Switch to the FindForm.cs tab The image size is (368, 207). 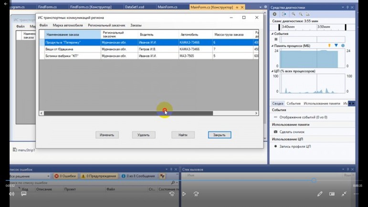[x=47, y=7]
